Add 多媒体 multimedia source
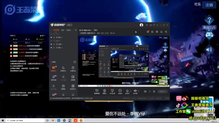Viewport: 219px width, 123px height. coord(120,92)
